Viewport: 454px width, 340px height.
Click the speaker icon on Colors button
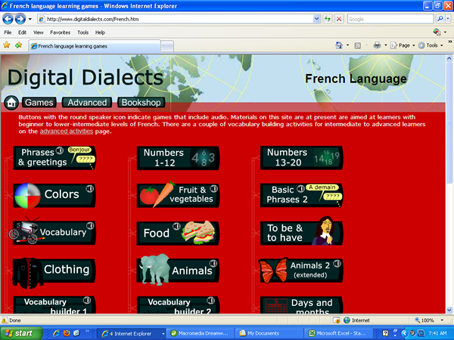90,189
